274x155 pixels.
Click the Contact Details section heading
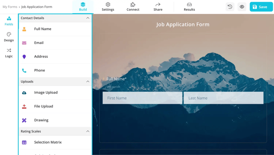tap(33, 18)
